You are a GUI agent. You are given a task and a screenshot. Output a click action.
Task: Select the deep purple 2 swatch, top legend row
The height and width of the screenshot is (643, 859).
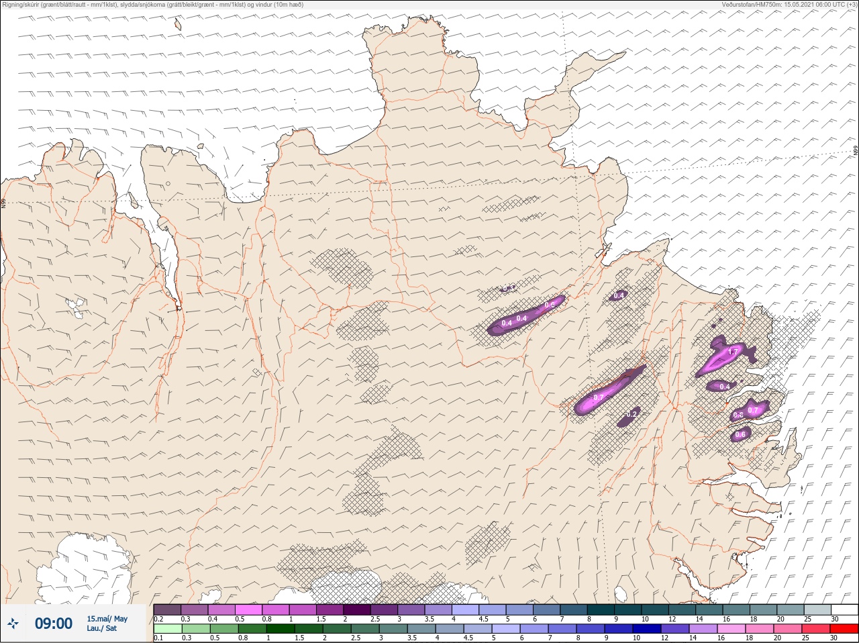(358, 609)
